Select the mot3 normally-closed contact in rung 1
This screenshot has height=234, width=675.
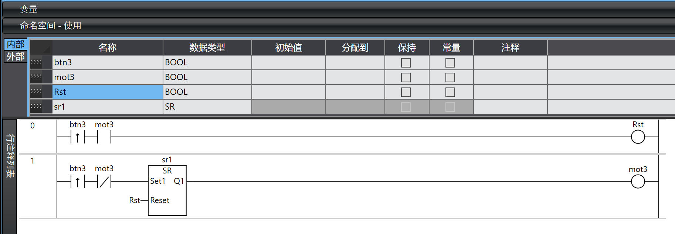pyautogui.click(x=104, y=182)
